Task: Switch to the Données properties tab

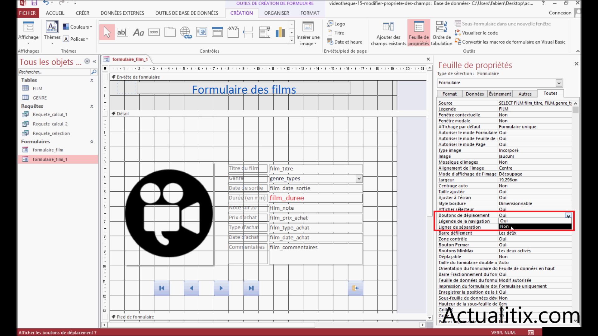Action: 475,94
